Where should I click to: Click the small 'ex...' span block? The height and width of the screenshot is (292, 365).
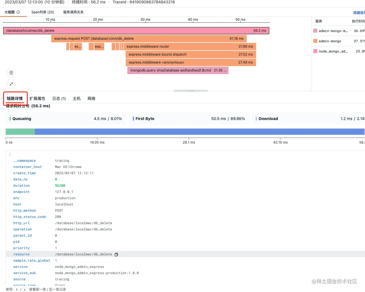78,47
